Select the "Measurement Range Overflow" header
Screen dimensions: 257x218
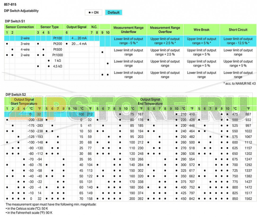165,30
